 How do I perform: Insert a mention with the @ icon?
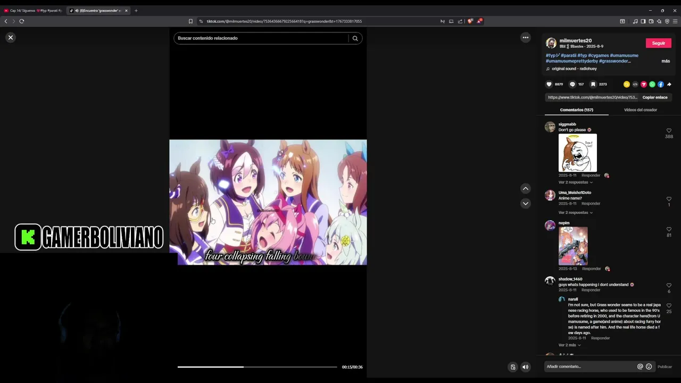pos(640,367)
